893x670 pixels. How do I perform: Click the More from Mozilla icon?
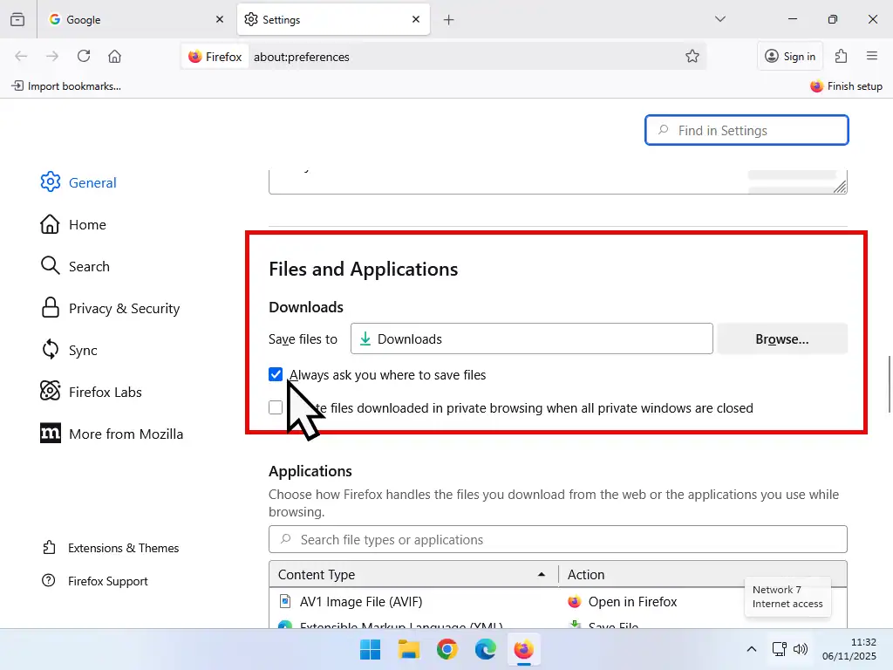click(50, 434)
